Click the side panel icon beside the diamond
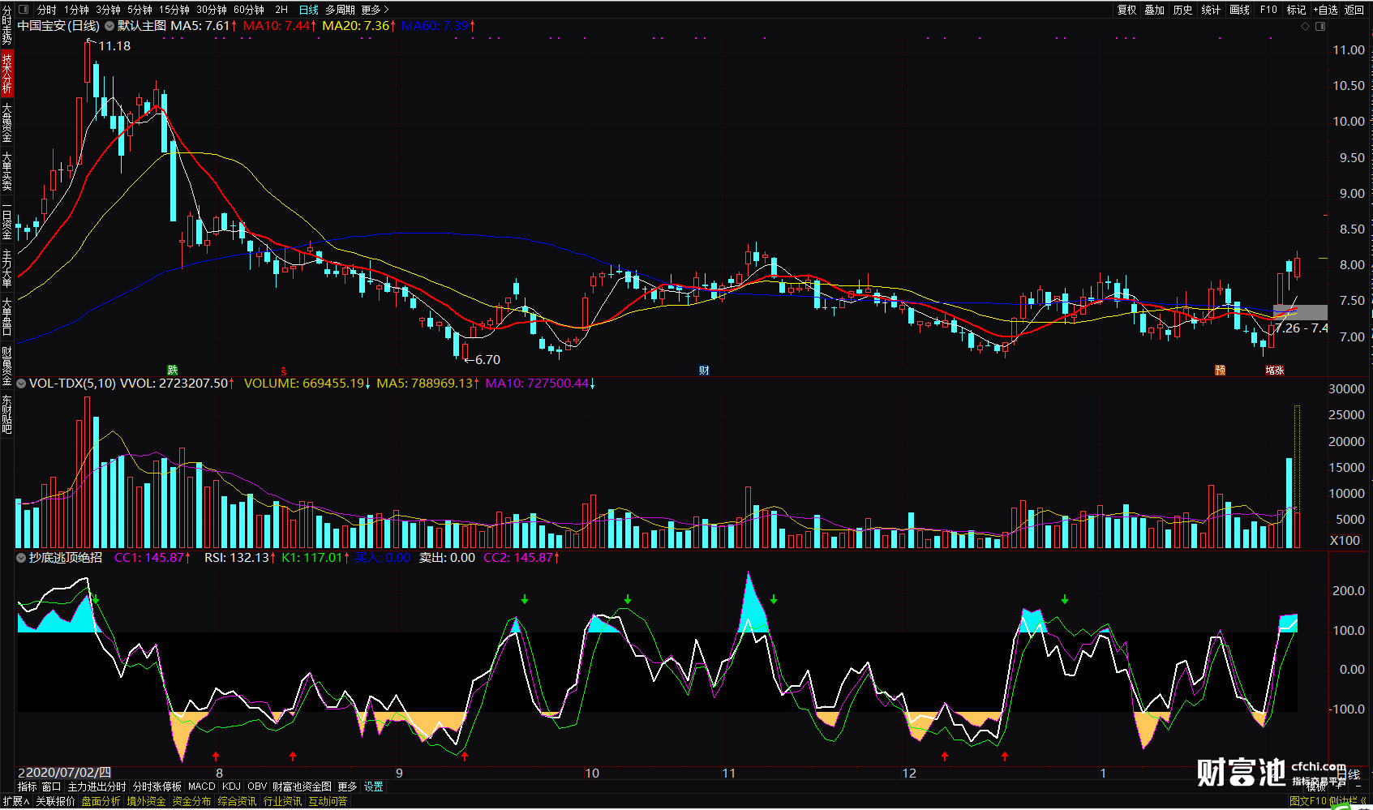Image resolution: width=1373 pixels, height=810 pixels. 1320,27
